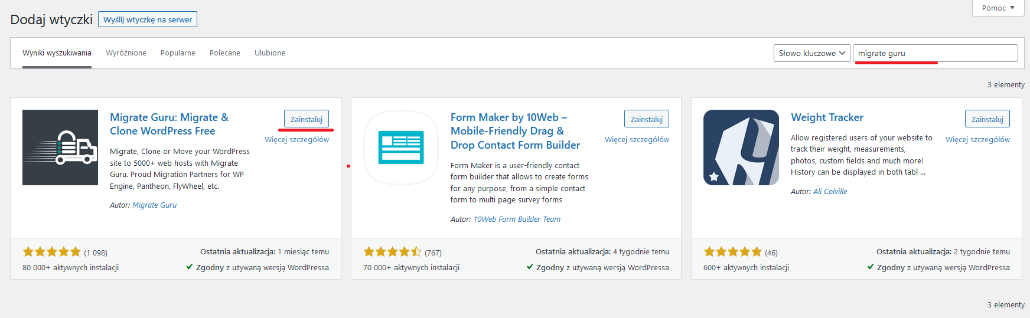Screen dimensions: 1030x318
Task: Click the (1 098) ratings count
Action: (x=96, y=253)
